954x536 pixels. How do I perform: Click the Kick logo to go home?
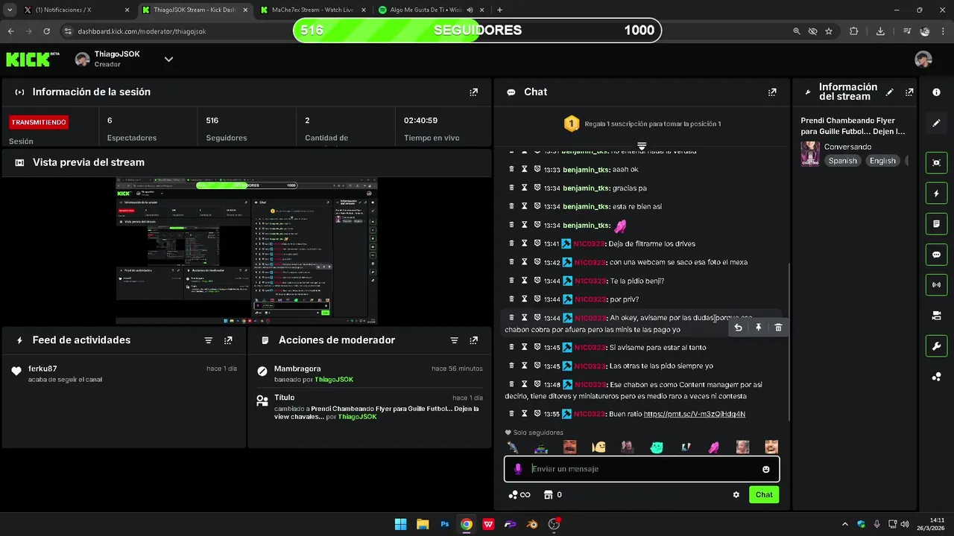pyautogui.click(x=33, y=60)
